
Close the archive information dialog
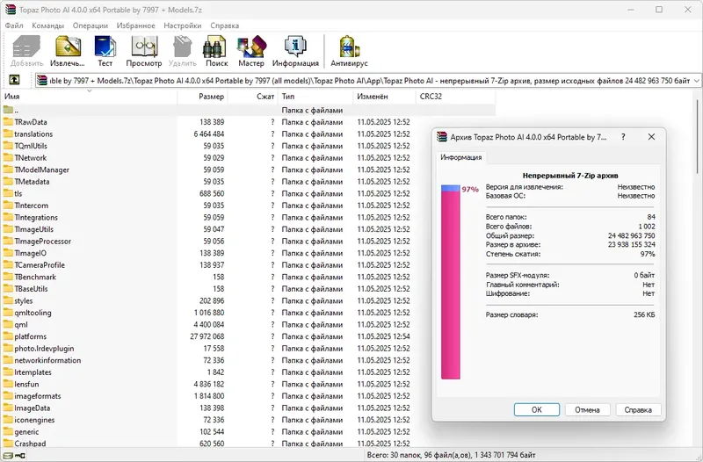pos(651,137)
